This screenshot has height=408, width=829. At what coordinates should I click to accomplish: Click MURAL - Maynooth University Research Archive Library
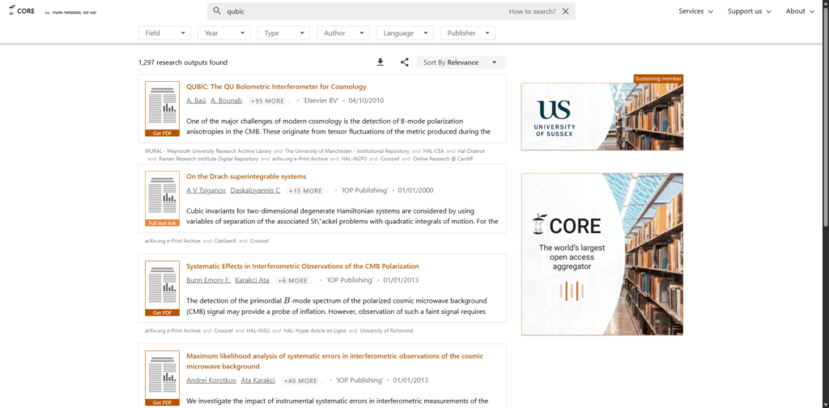[x=208, y=151]
